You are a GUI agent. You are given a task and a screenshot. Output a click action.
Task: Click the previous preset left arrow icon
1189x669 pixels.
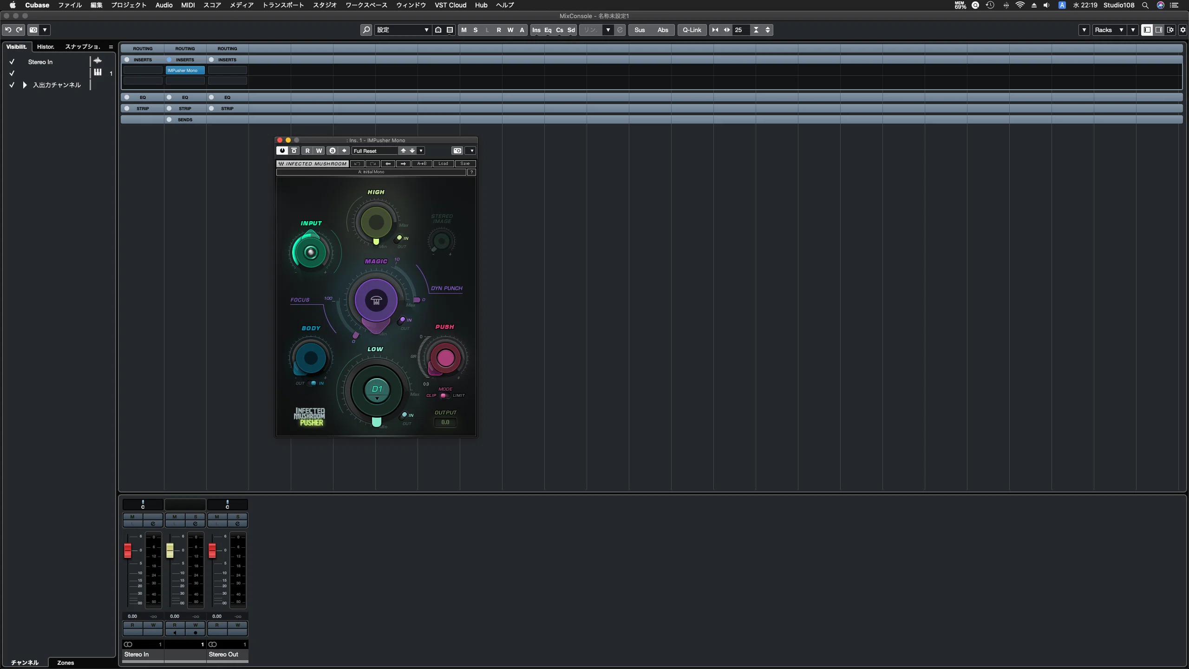pos(388,164)
